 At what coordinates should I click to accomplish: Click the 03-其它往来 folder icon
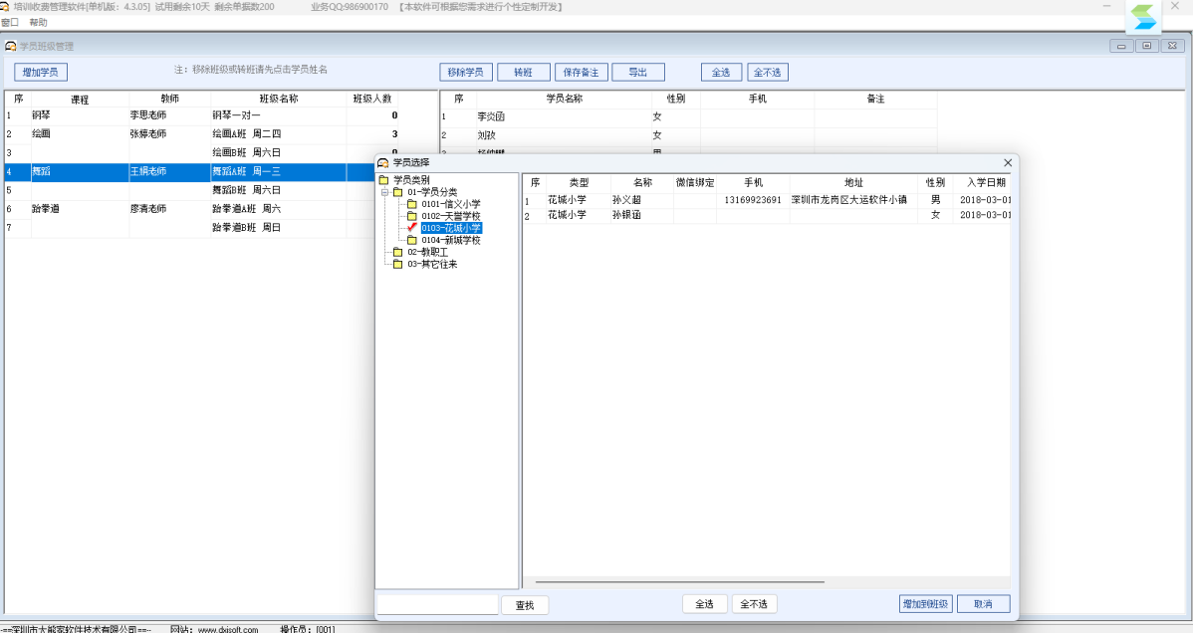point(397,264)
